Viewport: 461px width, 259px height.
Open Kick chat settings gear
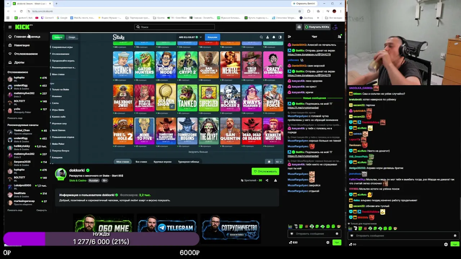tap(328, 242)
